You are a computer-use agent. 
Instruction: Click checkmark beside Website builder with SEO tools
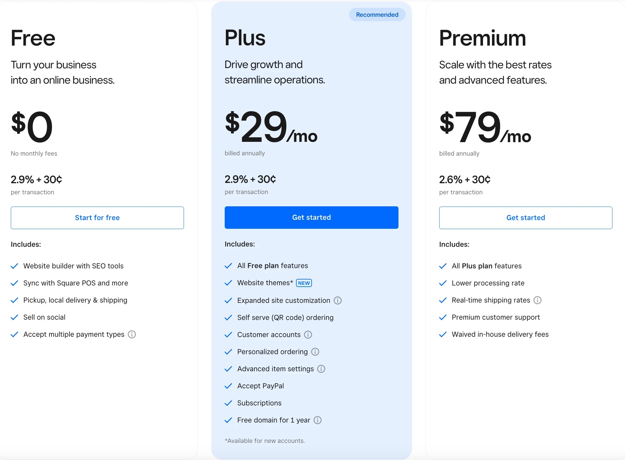15,266
